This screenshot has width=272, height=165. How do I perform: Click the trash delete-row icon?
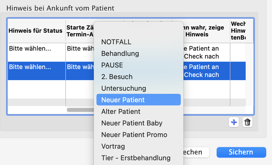(247, 122)
